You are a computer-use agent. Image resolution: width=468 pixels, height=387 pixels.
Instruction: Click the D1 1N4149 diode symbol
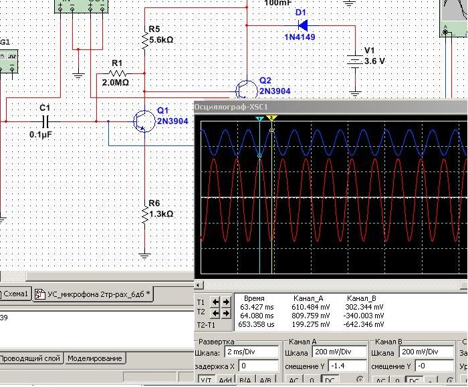click(302, 25)
